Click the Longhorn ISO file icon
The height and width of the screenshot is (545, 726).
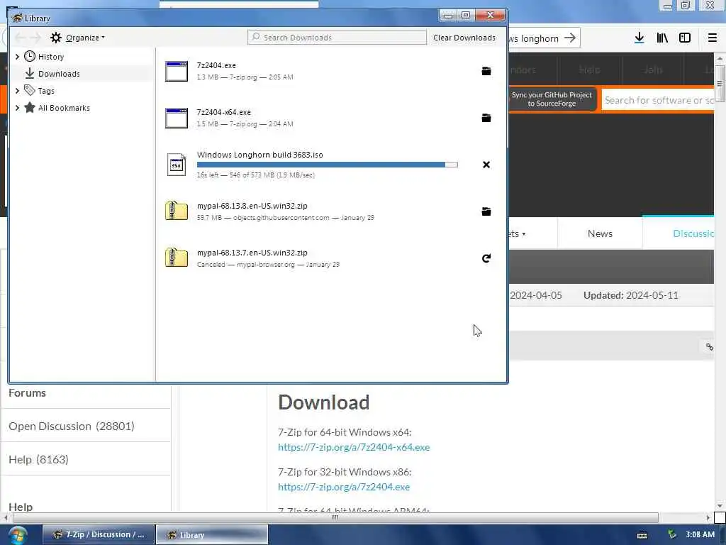(177, 165)
